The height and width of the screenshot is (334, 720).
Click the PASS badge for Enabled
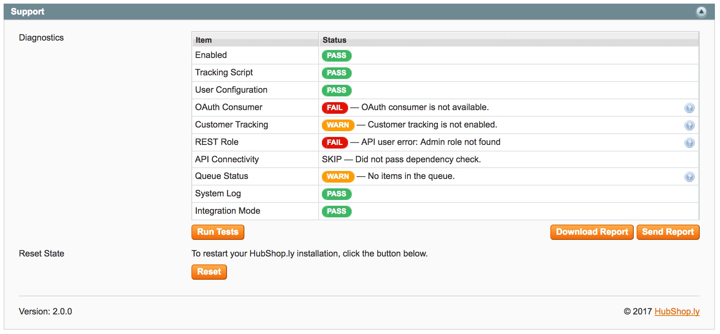click(x=336, y=55)
